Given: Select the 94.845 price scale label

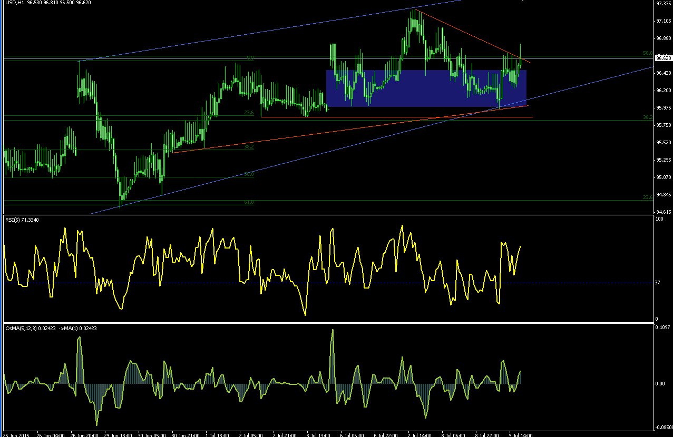Looking at the screenshot, I should coord(663,195).
